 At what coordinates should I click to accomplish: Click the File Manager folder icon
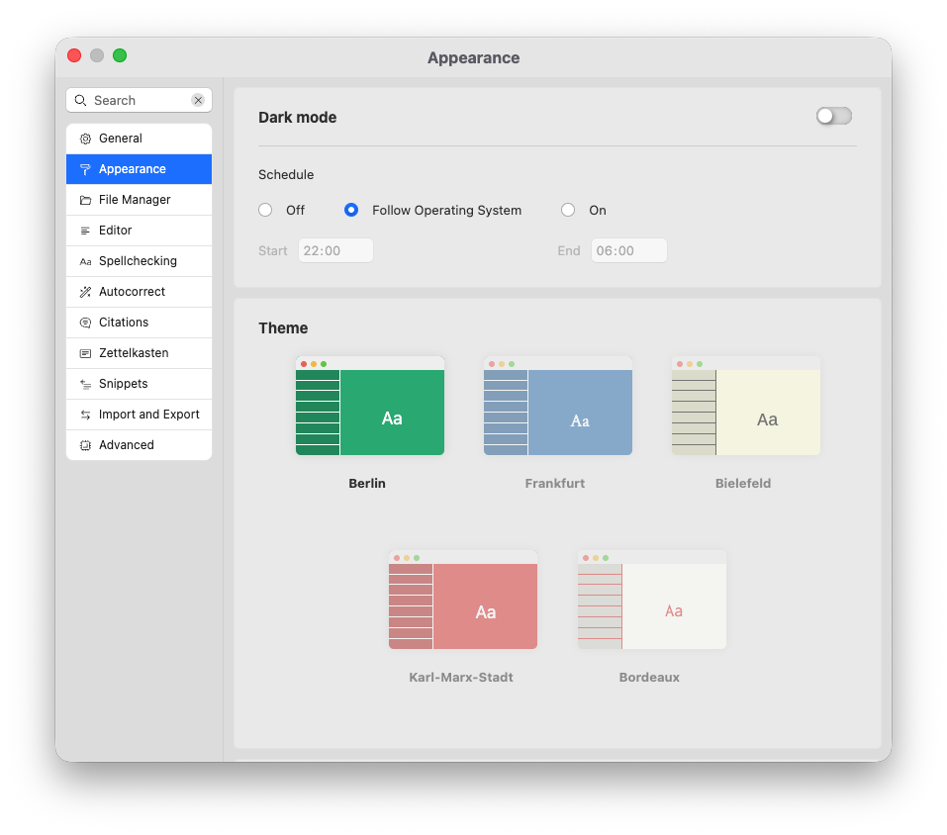coord(85,200)
